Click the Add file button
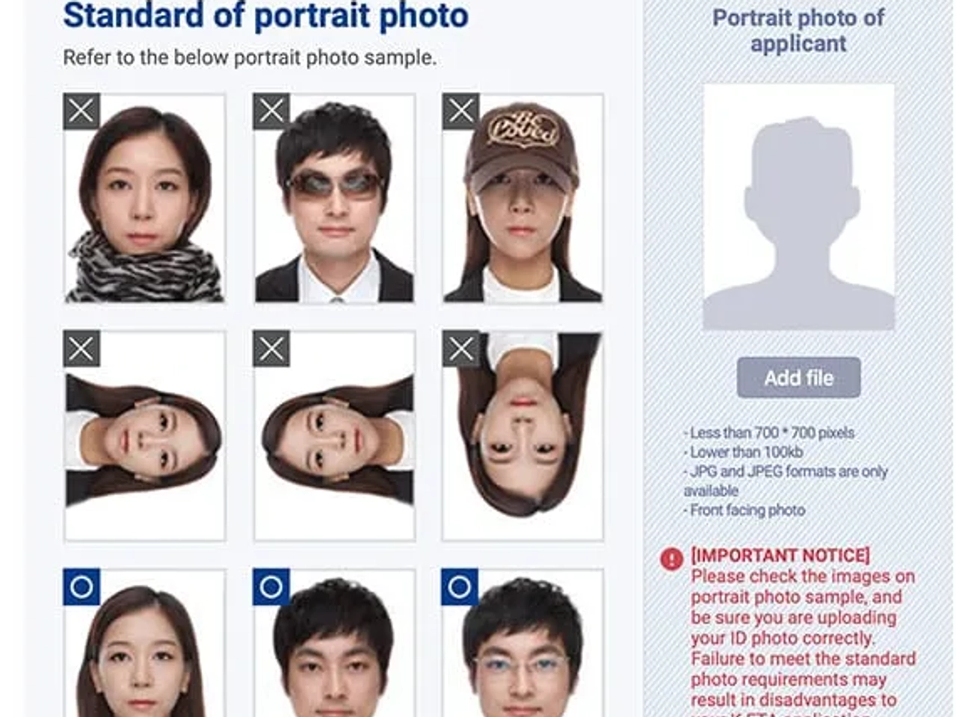The image size is (956, 717). [798, 377]
